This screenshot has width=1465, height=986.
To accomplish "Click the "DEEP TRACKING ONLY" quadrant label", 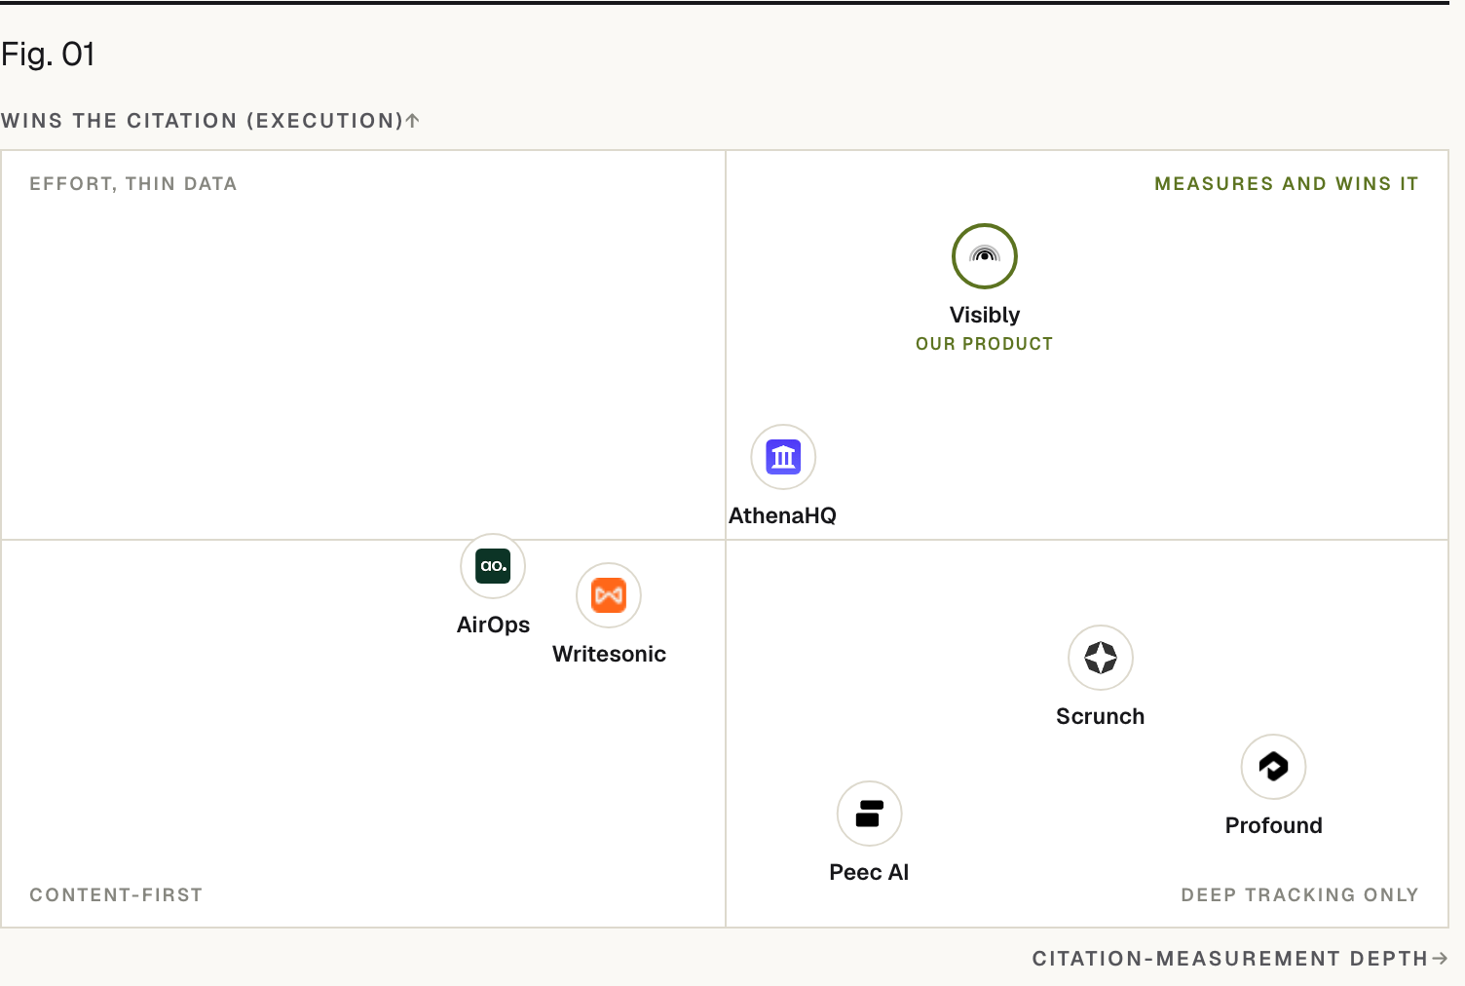I will (1300, 895).
